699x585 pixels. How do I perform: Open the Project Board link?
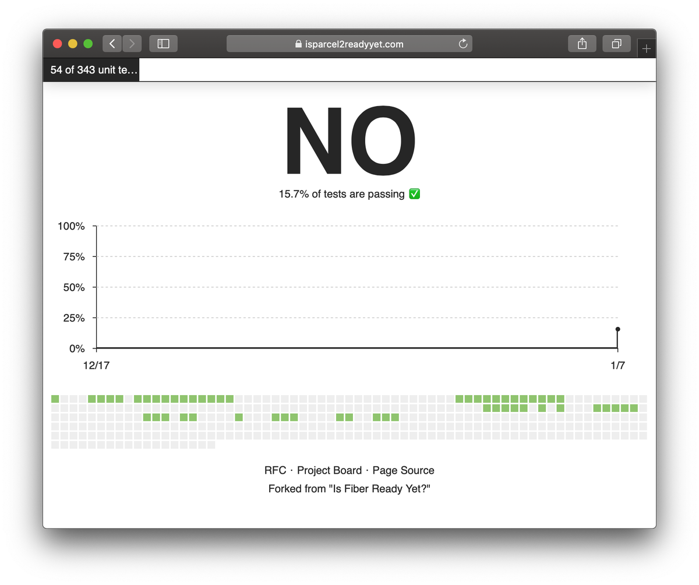[x=330, y=470]
